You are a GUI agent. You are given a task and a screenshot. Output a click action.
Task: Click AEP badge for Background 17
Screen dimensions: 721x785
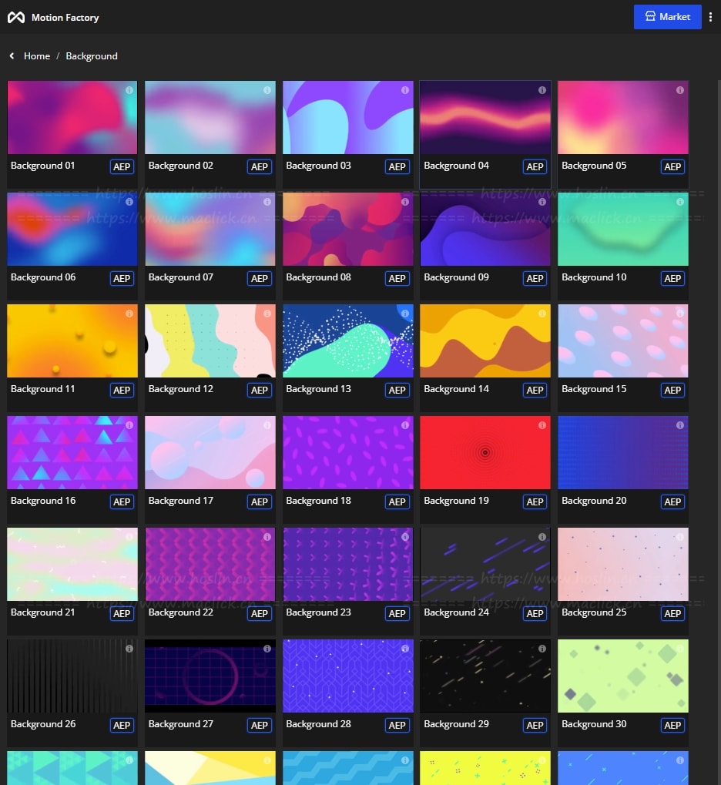(x=260, y=502)
